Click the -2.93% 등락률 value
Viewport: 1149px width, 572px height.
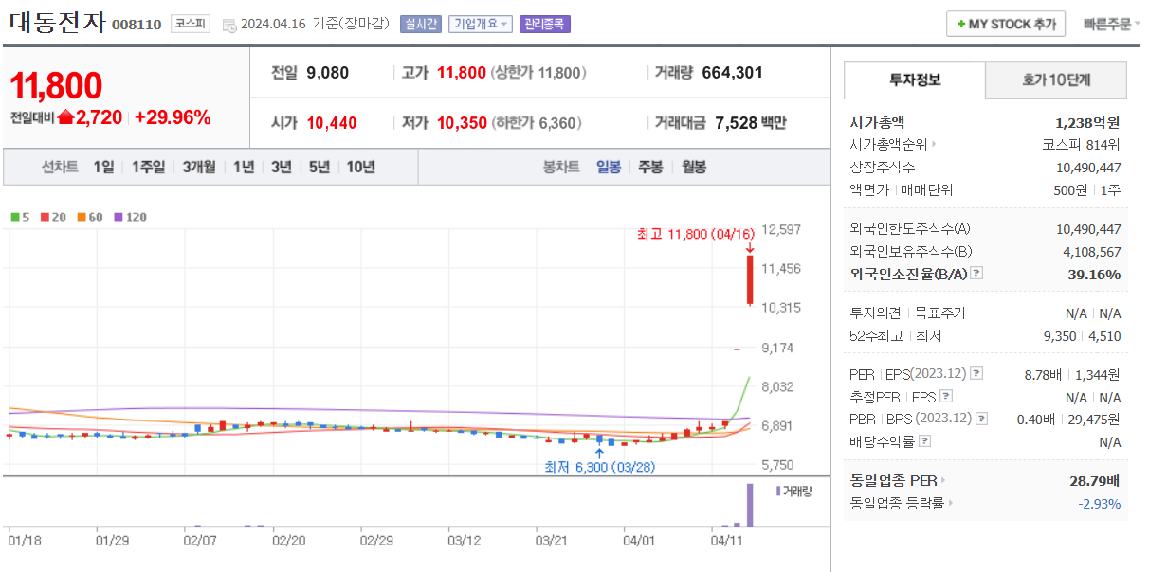click(x=1099, y=504)
